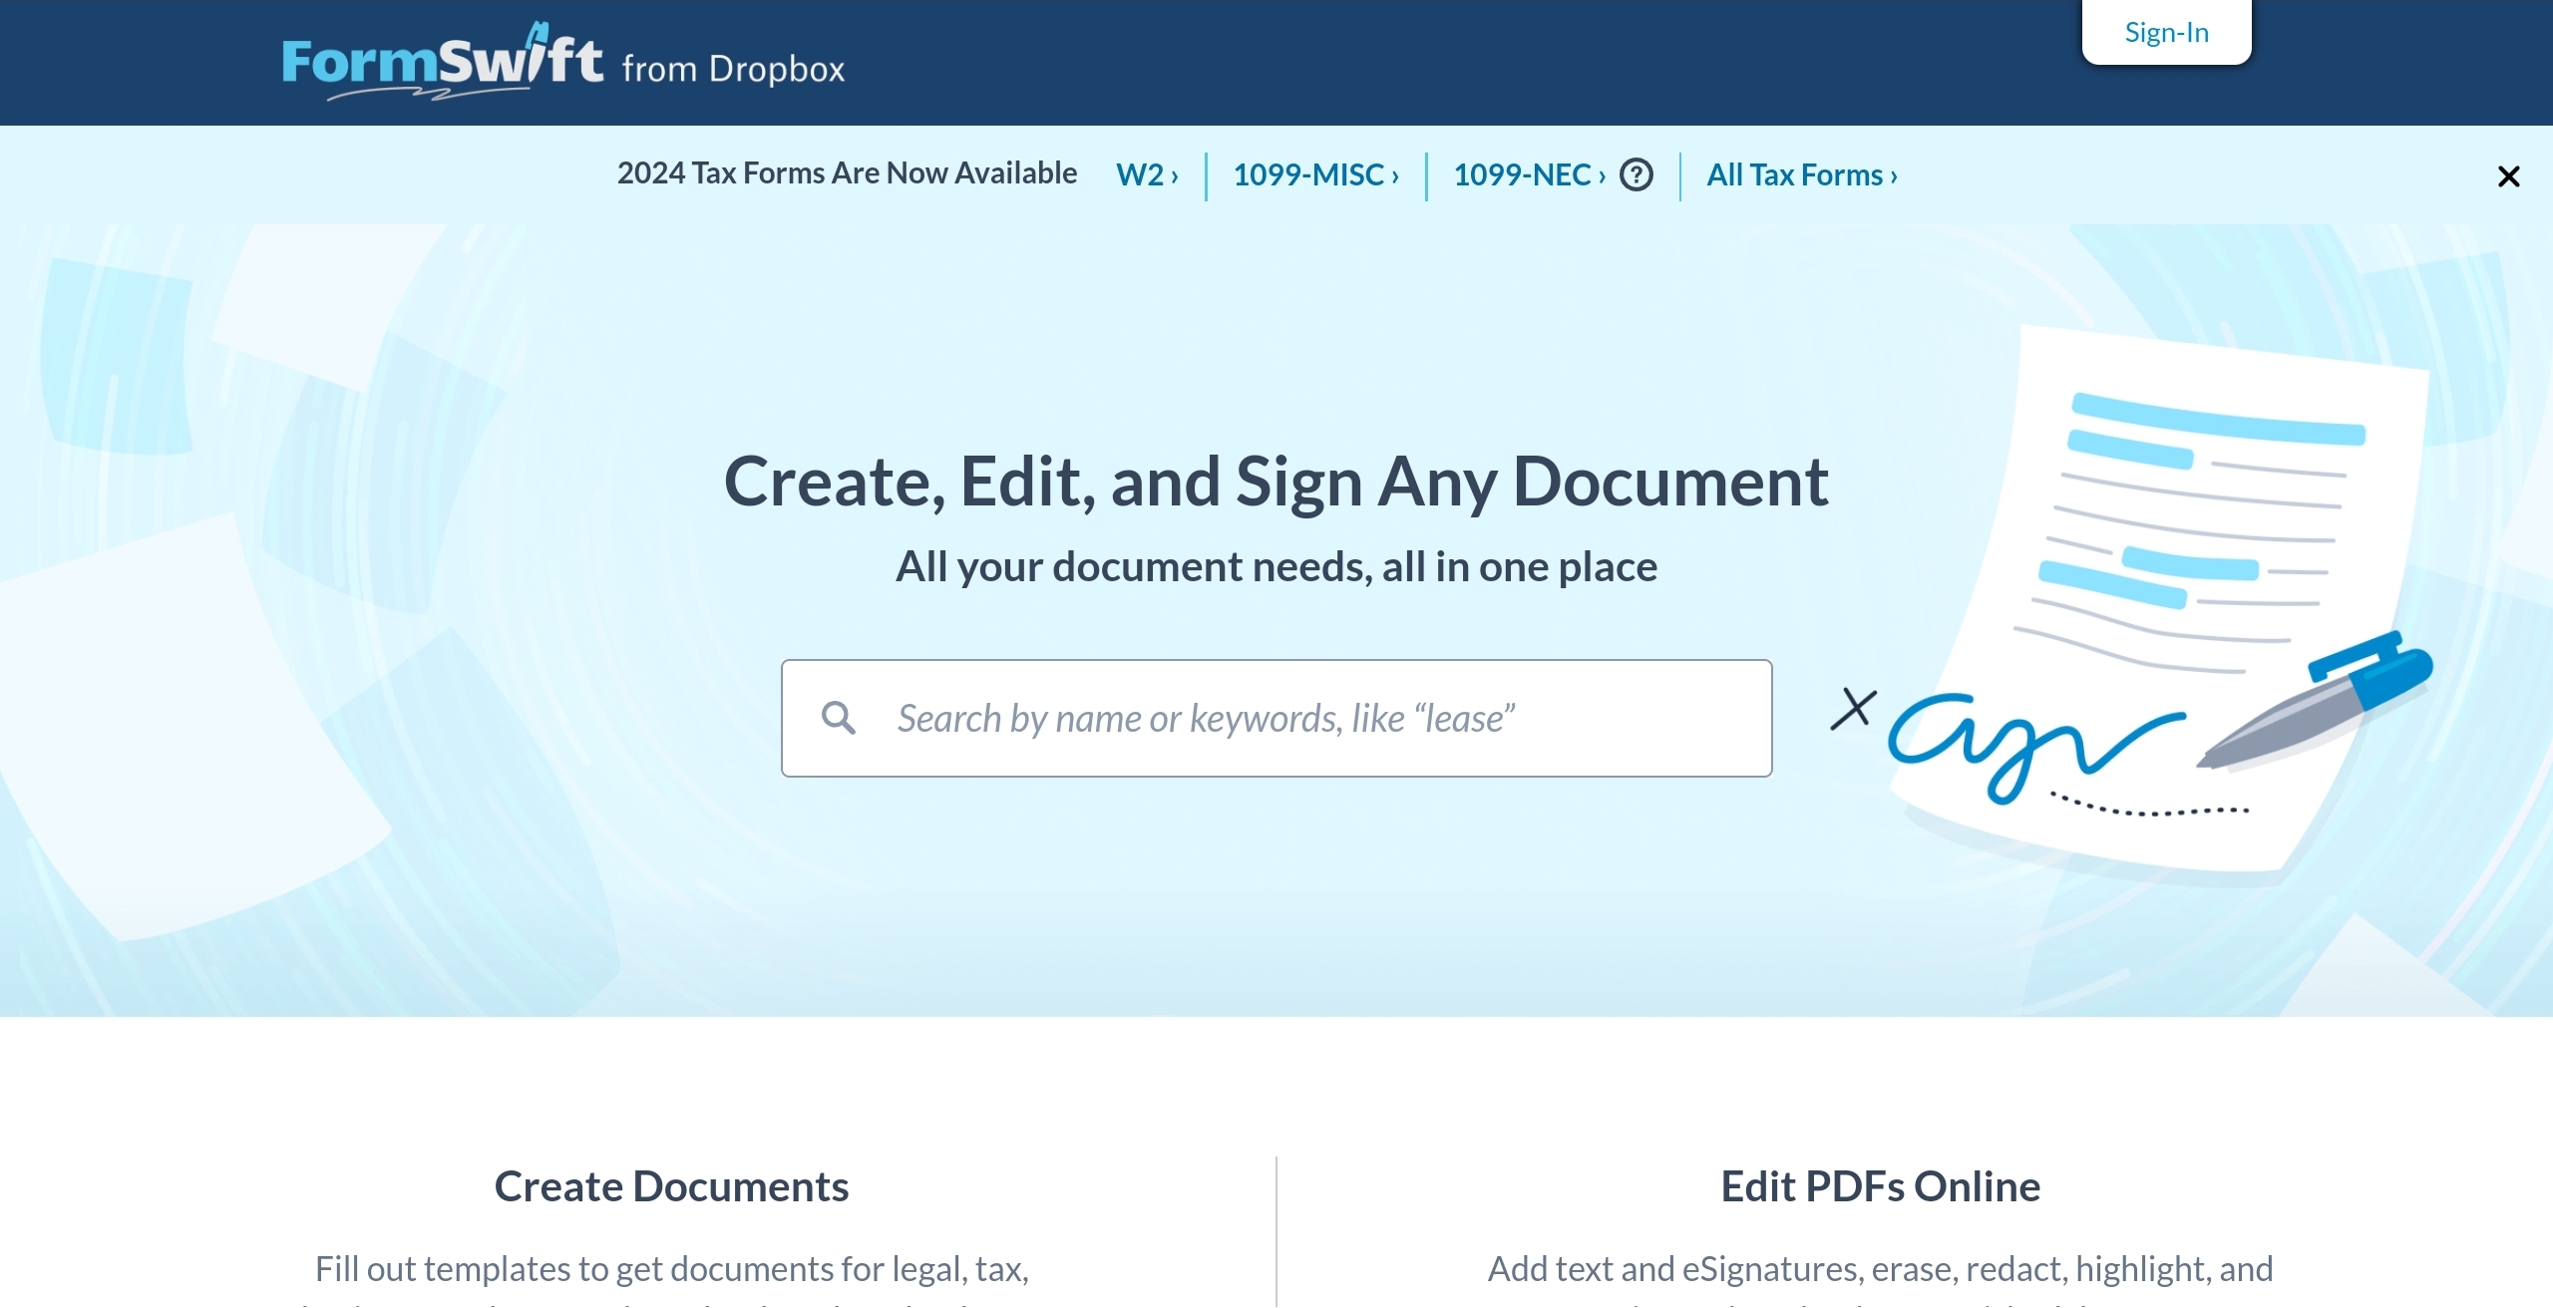Screen dimensions: 2553x1308
Task: Click the question mark help icon
Action: [1637, 175]
